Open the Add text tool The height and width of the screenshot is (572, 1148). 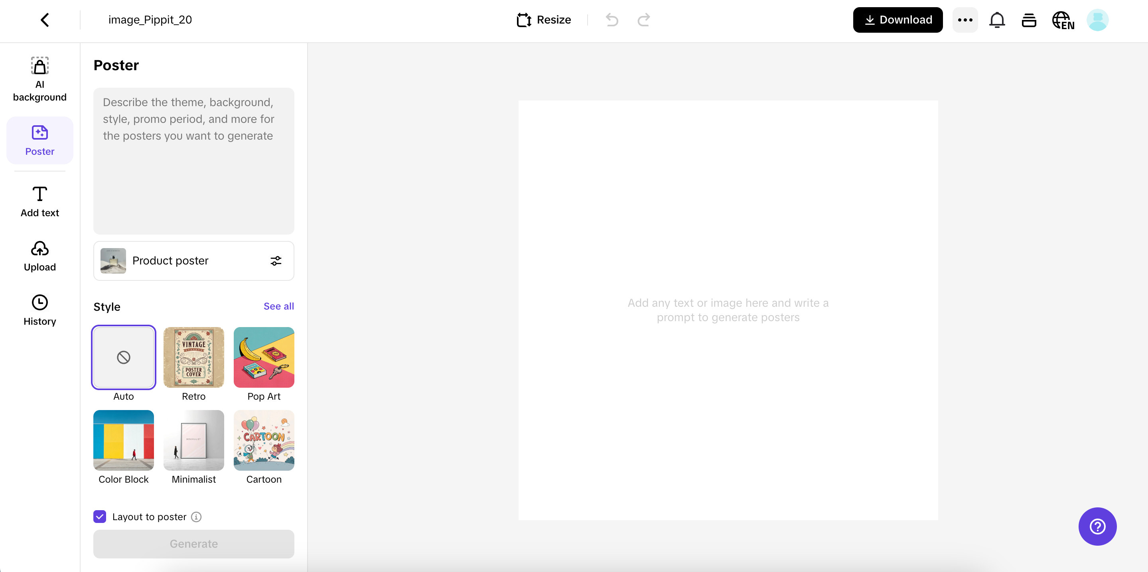click(x=39, y=201)
